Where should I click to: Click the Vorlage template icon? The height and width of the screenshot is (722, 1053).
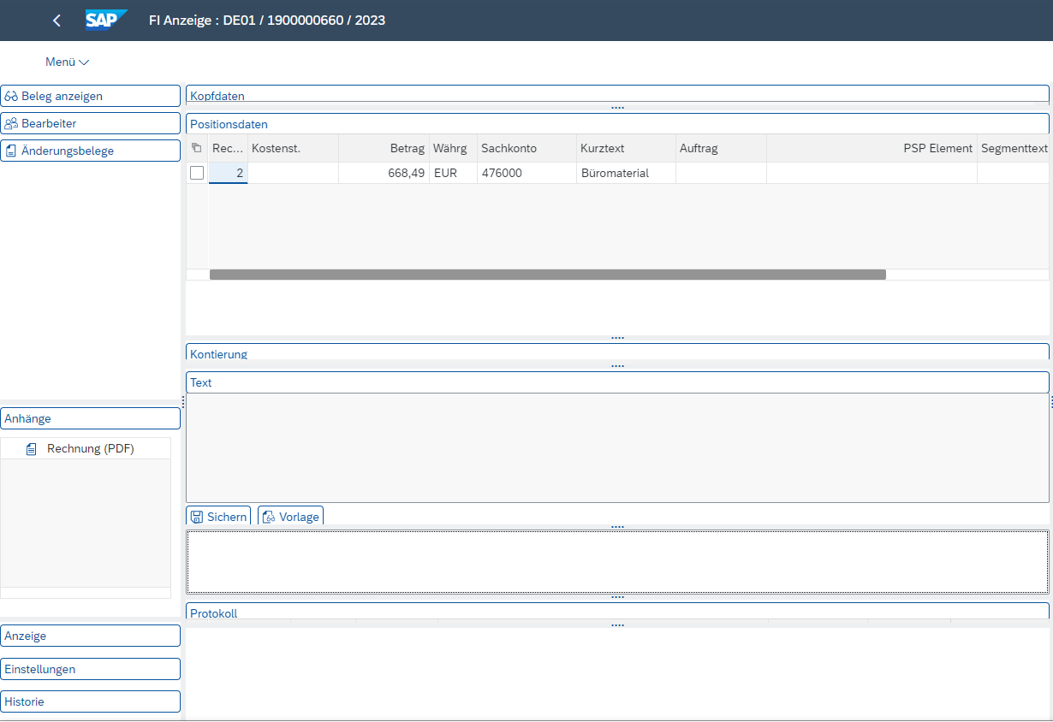pyautogui.click(x=269, y=517)
